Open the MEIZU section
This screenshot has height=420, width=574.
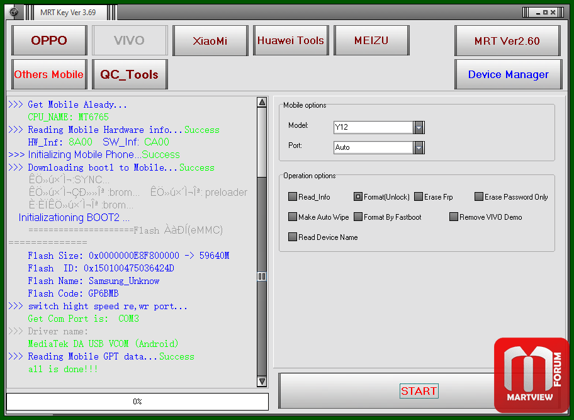pos(371,41)
